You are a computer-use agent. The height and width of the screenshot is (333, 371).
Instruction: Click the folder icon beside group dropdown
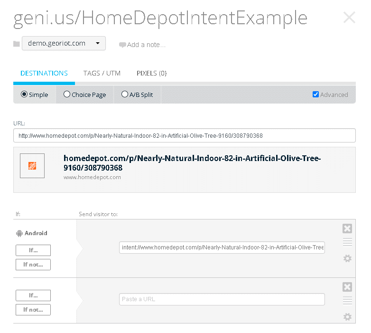click(17, 44)
